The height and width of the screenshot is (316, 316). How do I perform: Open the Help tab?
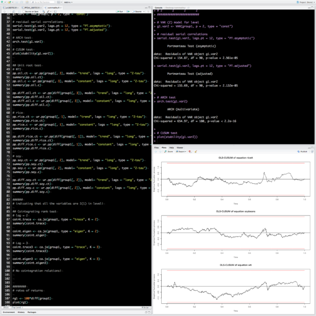[172, 147]
